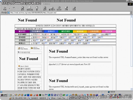Click the list icon before 두루넷

[31, 35]
